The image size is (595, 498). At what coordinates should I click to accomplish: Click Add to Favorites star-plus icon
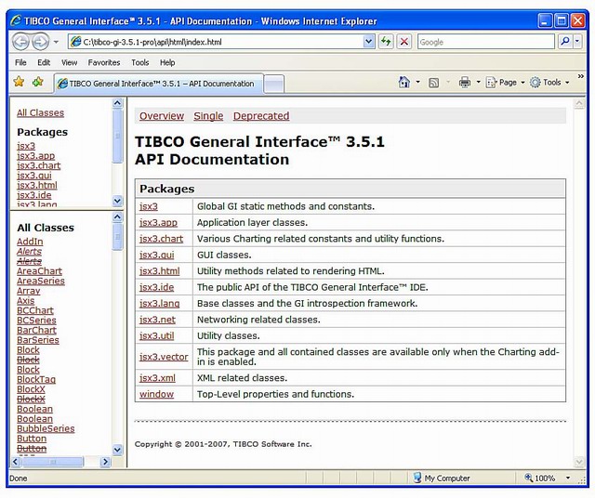38,82
